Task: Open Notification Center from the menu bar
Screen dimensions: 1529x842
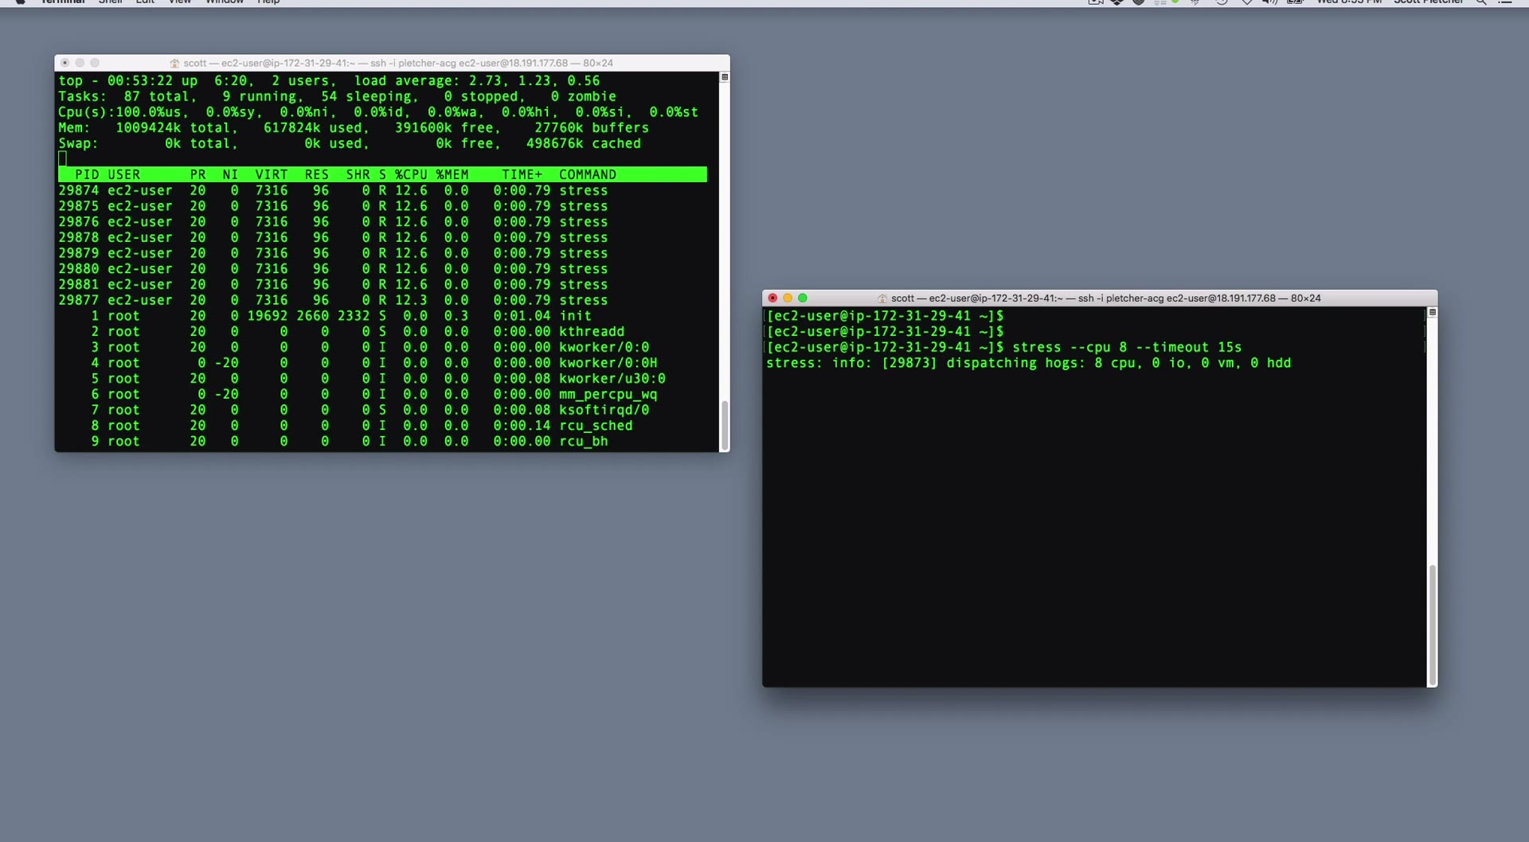Action: [x=1505, y=2]
